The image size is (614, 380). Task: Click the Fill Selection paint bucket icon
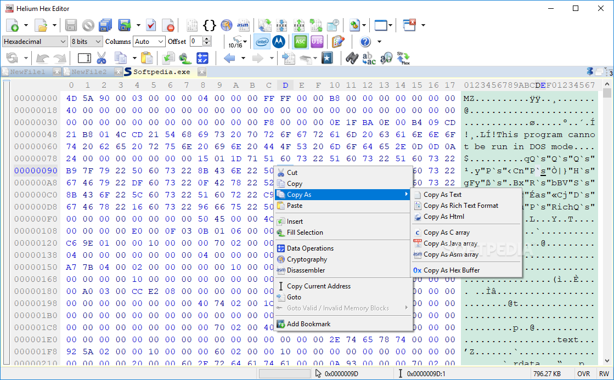coord(185,58)
